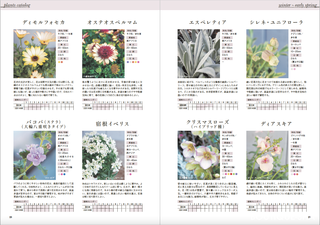
Task: Select the 宿根イベリス white flower photo
Action: (x=103, y=155)
